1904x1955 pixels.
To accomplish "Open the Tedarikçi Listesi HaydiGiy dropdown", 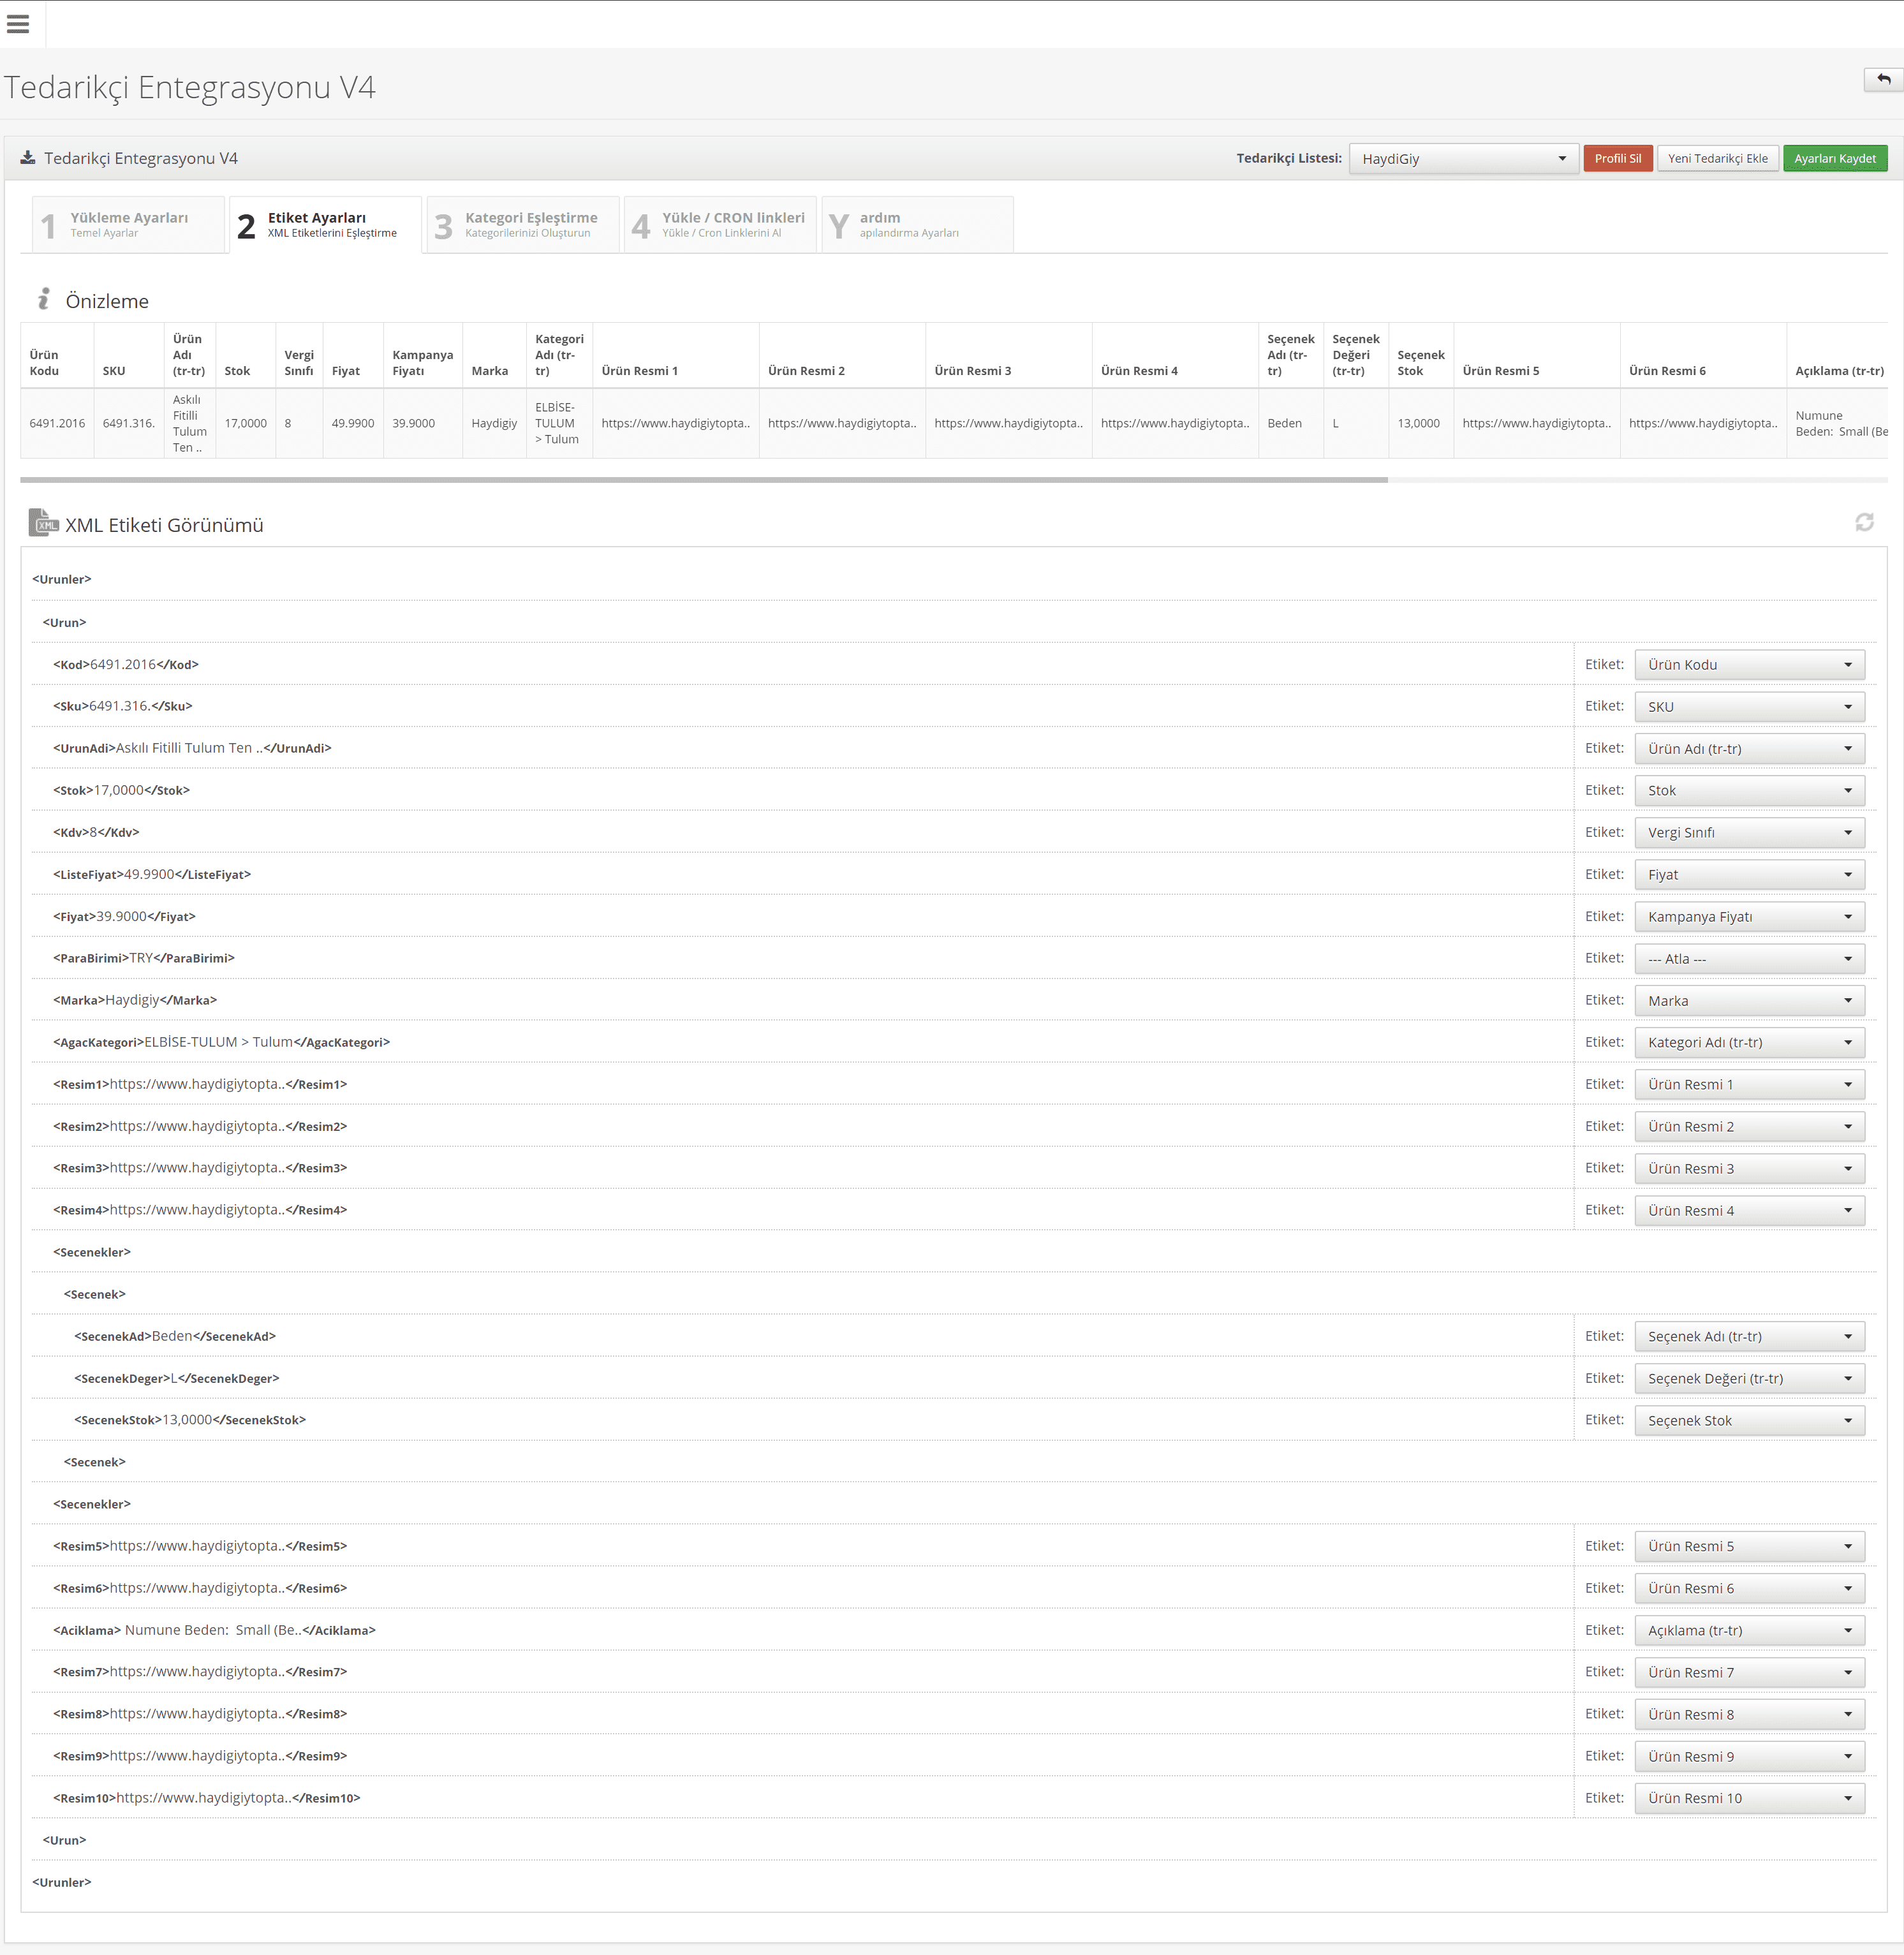I will pos(1463,159).
